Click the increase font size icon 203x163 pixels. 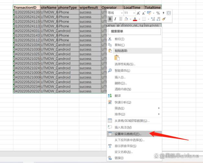(x=138, y=13)
